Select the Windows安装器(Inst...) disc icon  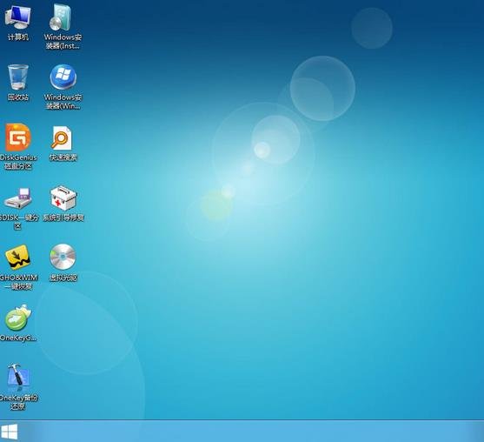(x=61, y=17)
